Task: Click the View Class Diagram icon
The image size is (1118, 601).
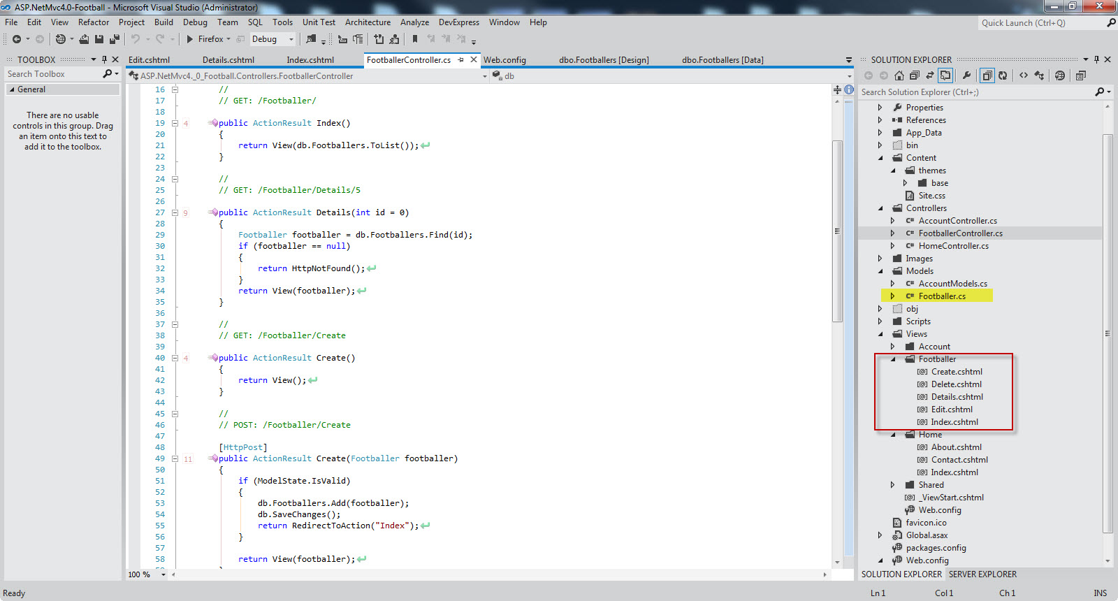Action: (1039, 75)
